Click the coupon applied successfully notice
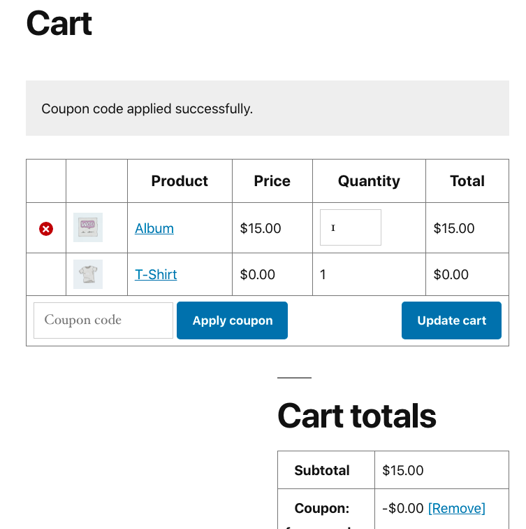Screen dimensions: 526x529 147,108
